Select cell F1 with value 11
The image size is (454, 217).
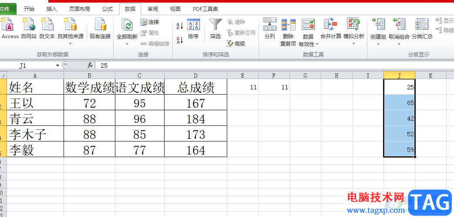[274, 86]
